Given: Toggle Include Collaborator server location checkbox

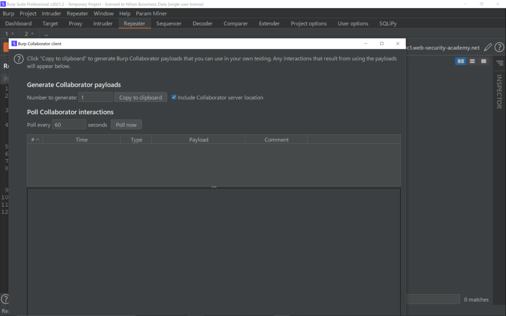Looking at the screenshot, I should tap(174, 97).
